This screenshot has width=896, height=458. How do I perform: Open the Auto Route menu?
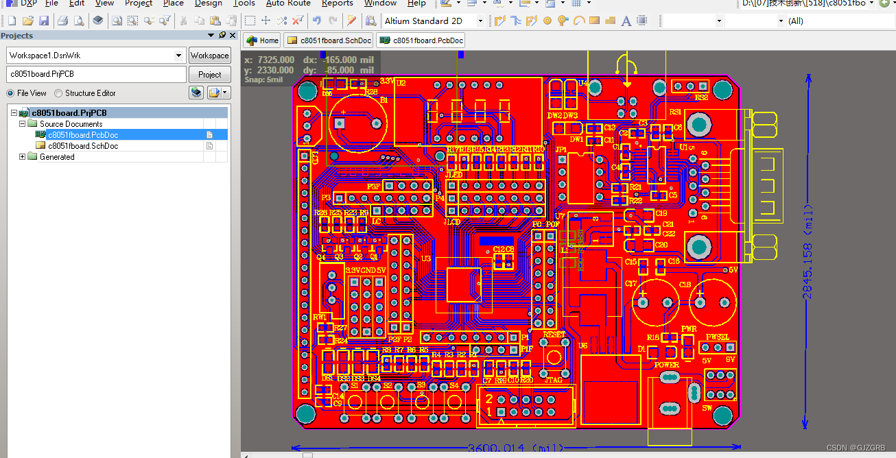287,3
